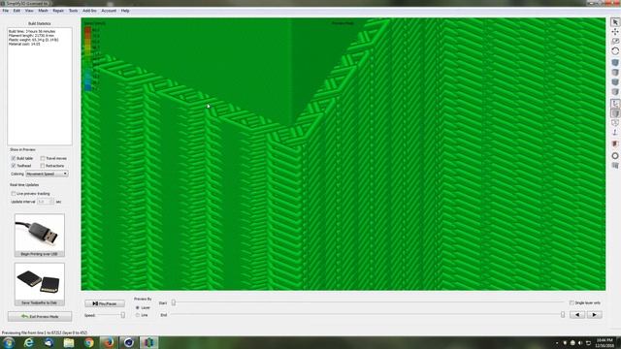Select the Layer preview radio button
This screenshot has width=621, height=349.
coord(138,307)
